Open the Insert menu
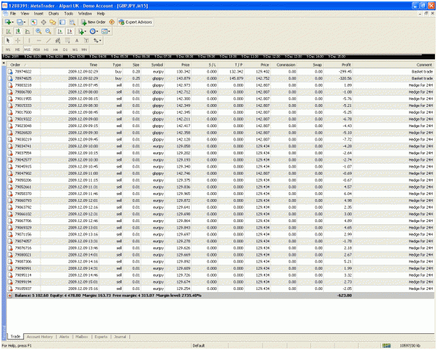Image resolution: width=437 pixels, height=350 pixels. (x=38, y=13)
